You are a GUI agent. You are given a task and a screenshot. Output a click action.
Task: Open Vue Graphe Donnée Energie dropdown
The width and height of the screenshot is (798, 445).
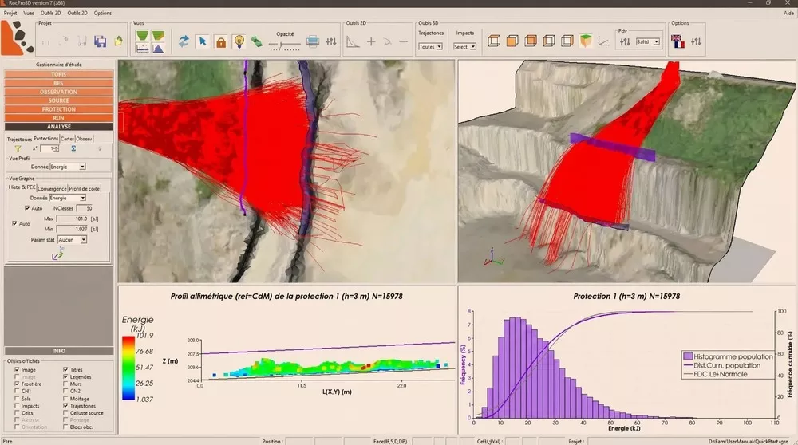(68, 198)
